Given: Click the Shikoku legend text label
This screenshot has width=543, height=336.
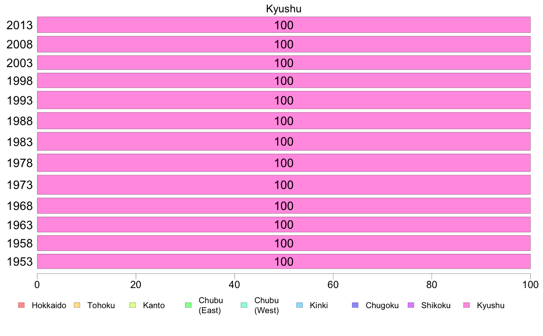Looking at the screenshot, I should point(436,305).
